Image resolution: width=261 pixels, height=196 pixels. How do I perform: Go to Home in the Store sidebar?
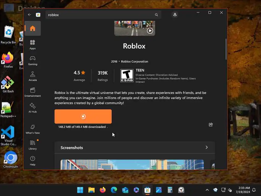pyautogui.click(x=33, y=28)
